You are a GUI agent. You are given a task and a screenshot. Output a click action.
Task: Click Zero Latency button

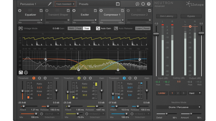tap(166, 16)
